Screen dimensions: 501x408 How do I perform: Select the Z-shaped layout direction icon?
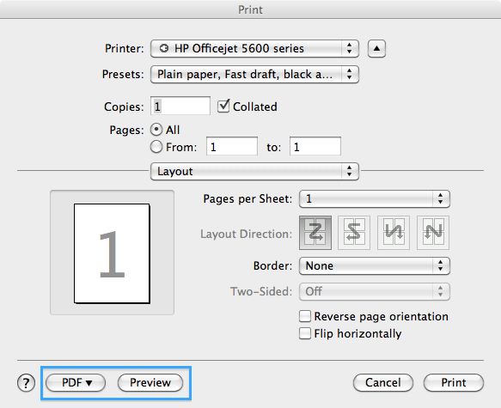[315, 233]
